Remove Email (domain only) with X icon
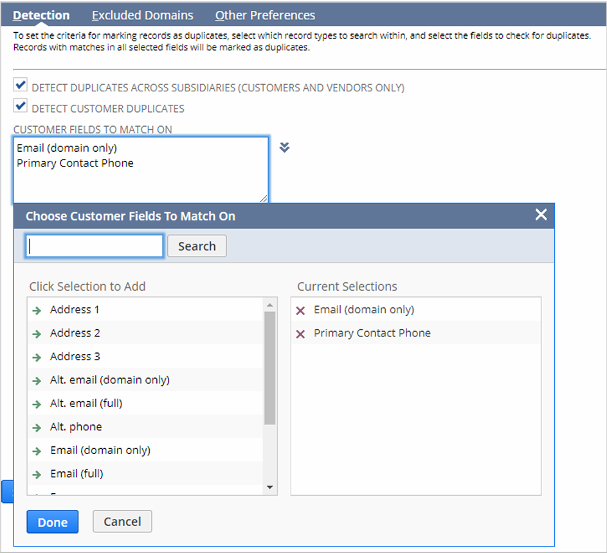This screenshot has width=607, height=553. (300, 311)
